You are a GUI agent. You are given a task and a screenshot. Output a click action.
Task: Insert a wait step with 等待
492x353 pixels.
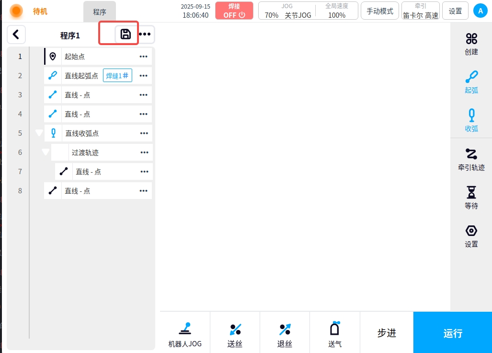(471, 198)
